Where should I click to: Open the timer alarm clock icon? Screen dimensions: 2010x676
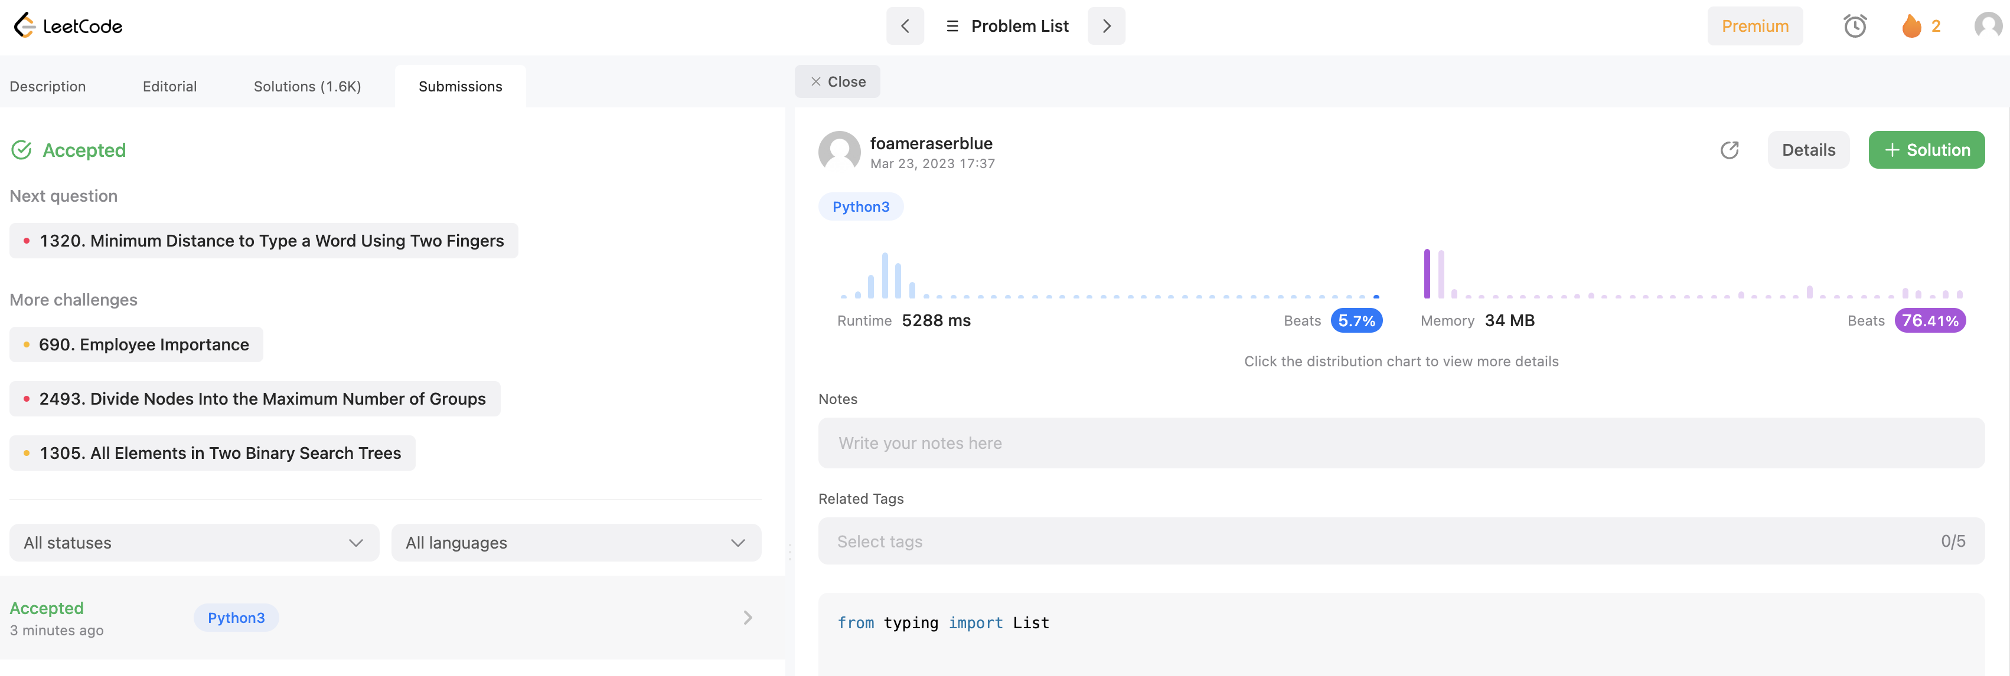coord(1854,26)
